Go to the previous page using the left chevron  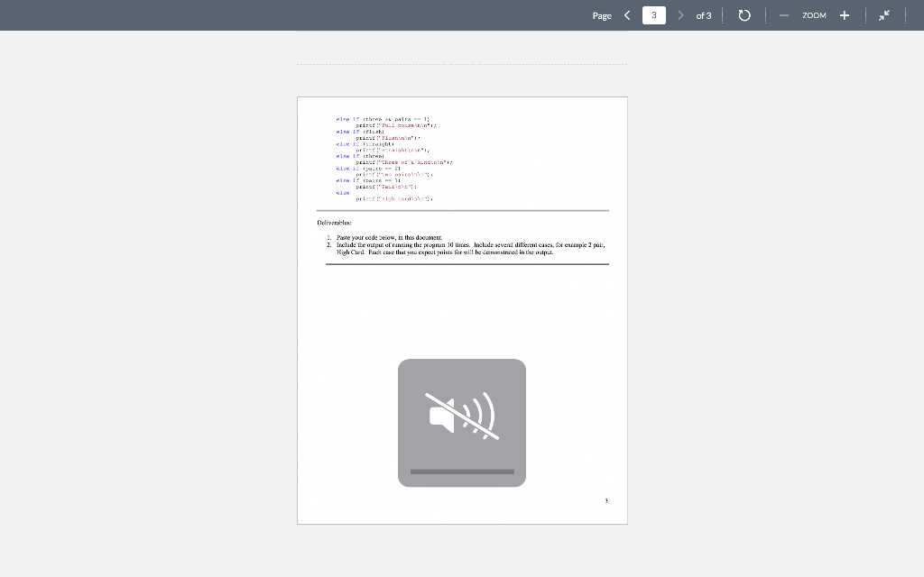click(628, 15)
